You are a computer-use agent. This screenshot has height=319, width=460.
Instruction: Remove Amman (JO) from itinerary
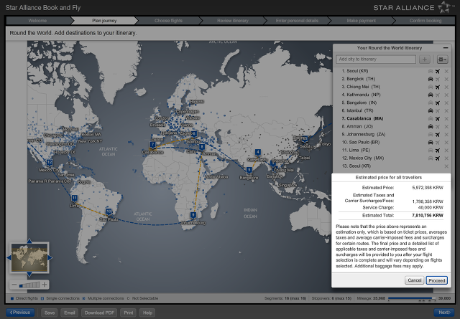point(446,126)
